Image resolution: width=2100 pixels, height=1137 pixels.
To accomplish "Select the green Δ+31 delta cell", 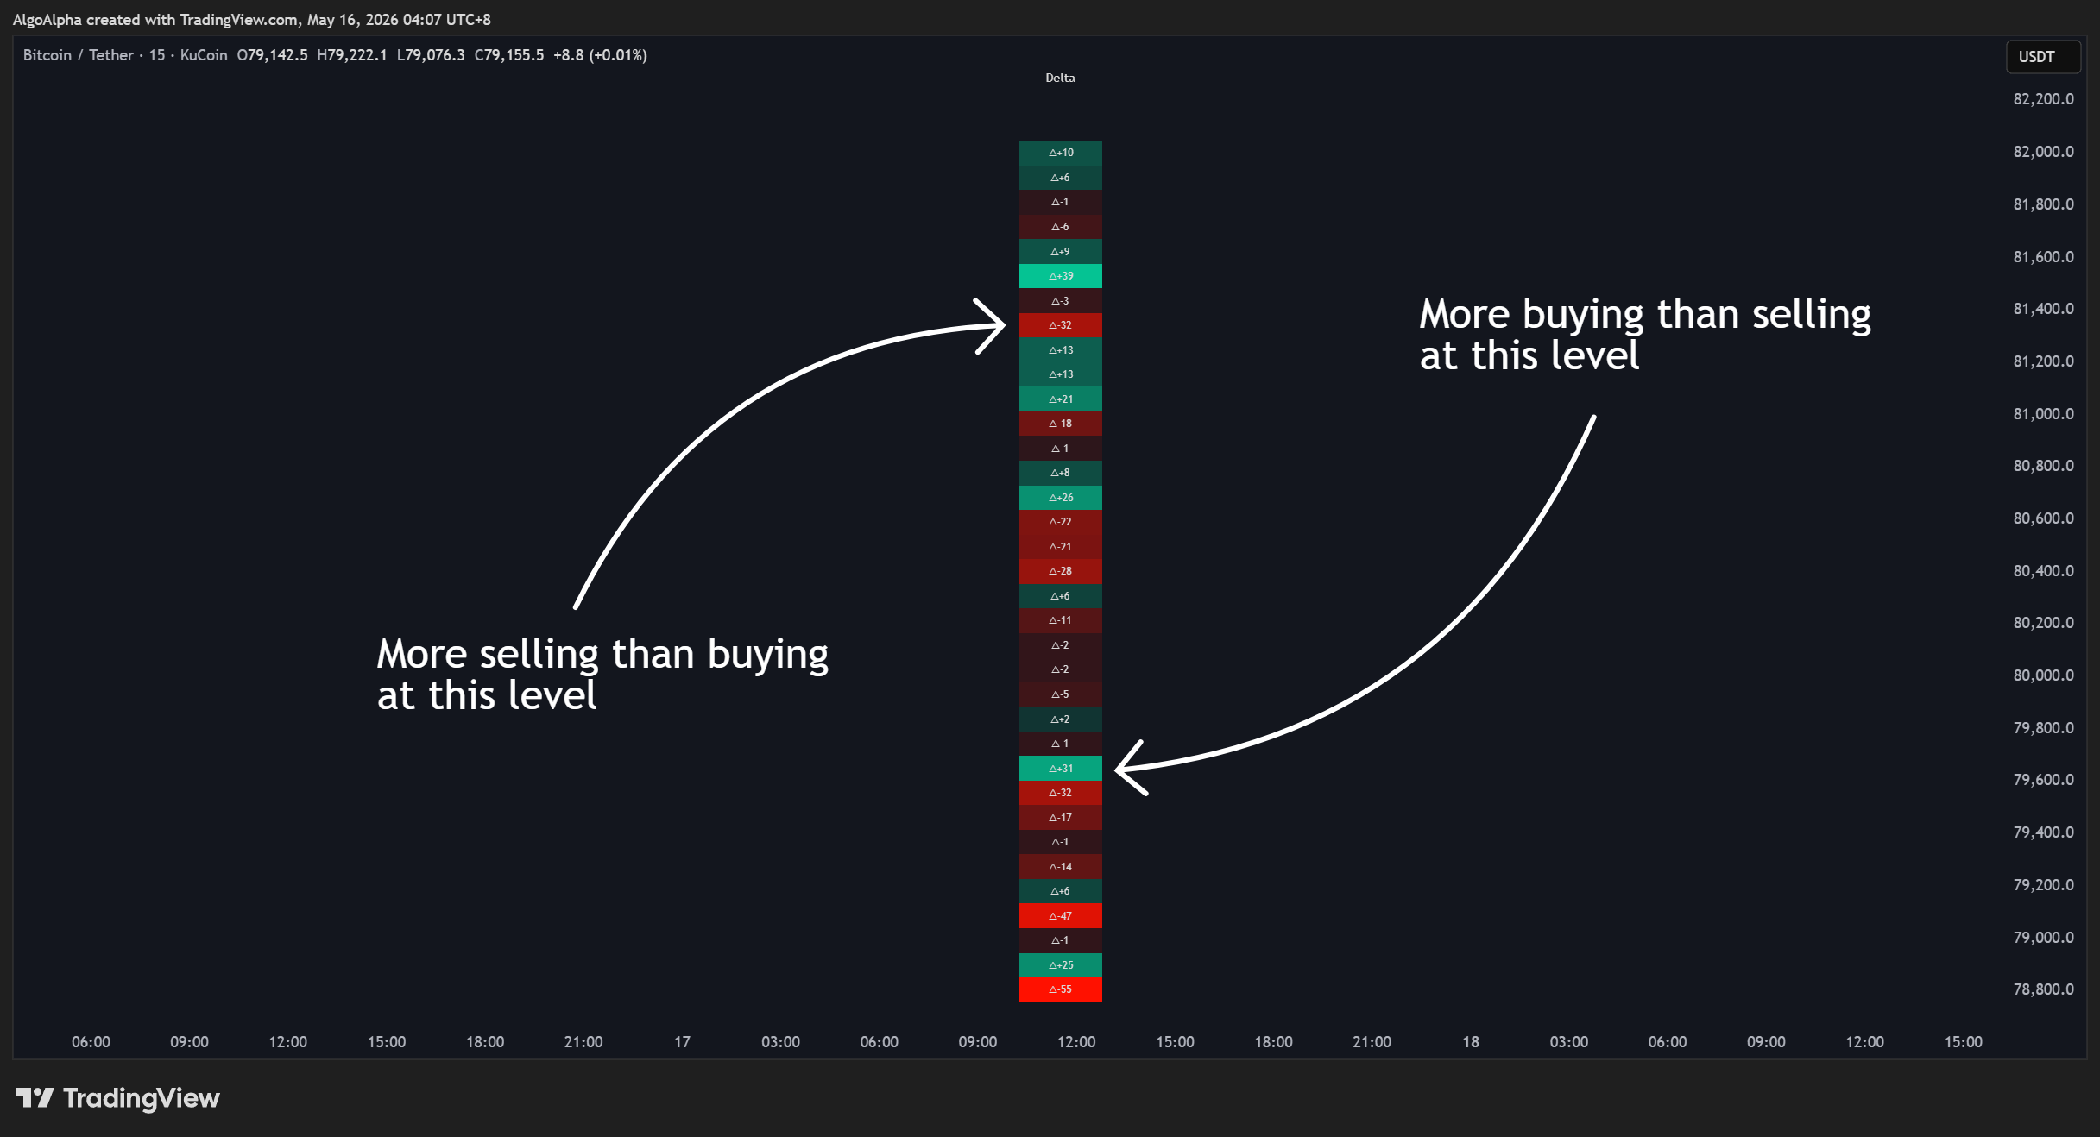I will click(1060, 769).
